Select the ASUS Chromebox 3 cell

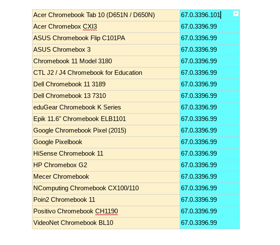click(x=62, y=50)
